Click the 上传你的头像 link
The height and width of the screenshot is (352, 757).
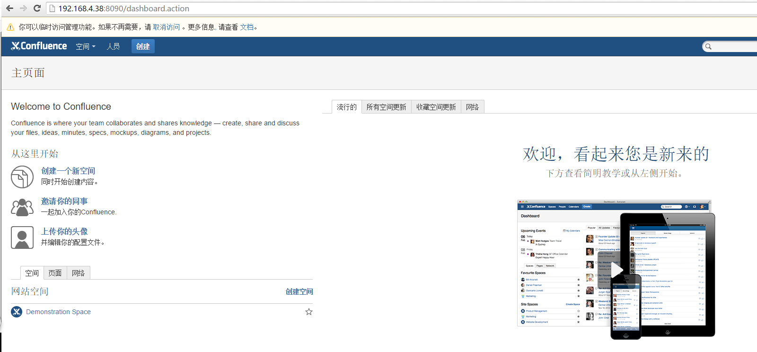click(64, 231)
